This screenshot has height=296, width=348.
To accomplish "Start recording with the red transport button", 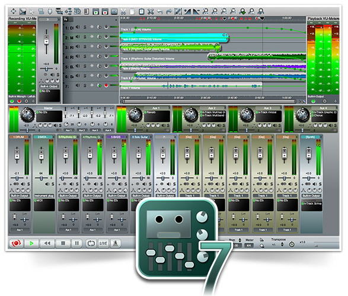I will click(16, 243).
